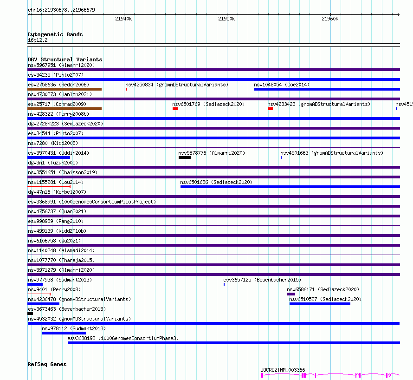Open nsv4730273 (Hanlon2021) variant label
The image size is (413, 380).
60,94
